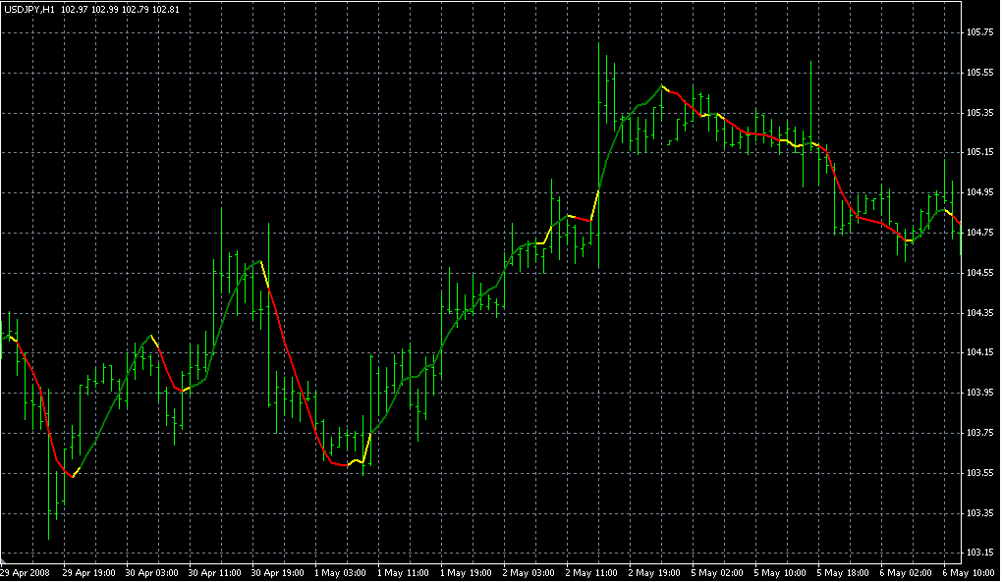Select the 105.55 price axis label
Viewport: 1002px width, 582px height.
point(979,73)
